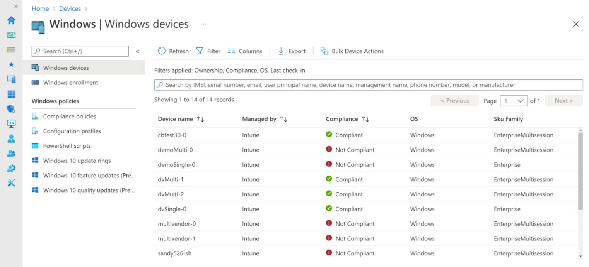Open the page number dropdown
589x267 pixels.
(514, 101)
